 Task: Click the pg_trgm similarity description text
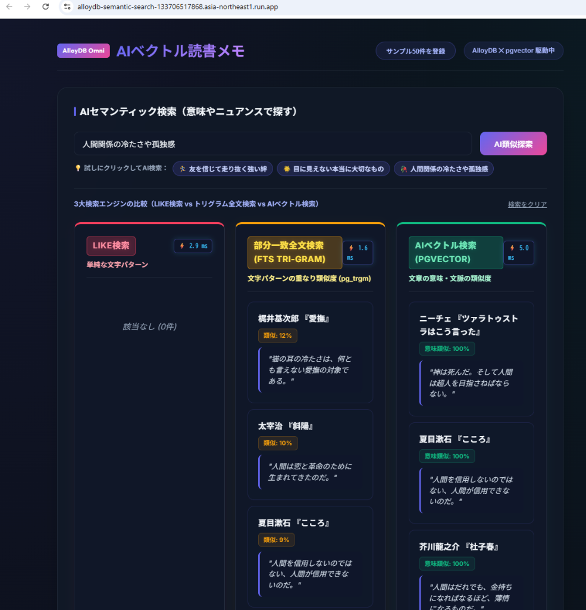point(309,279)
